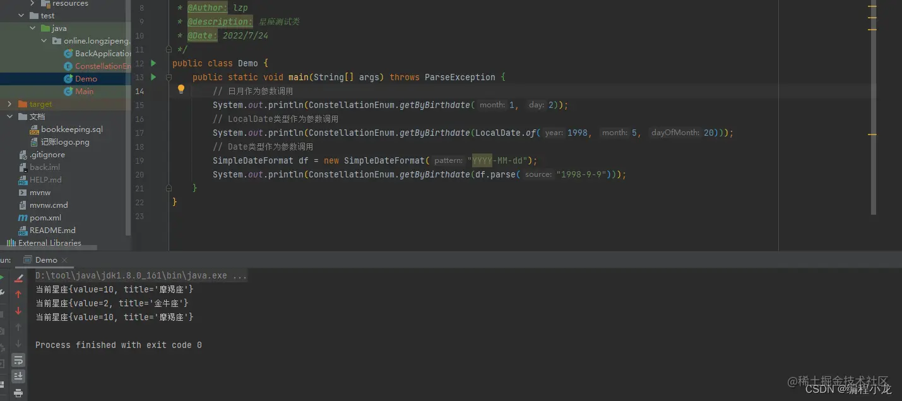Click console line with title='金牛座'
This screenshot has height=401, width=902.
[x=112, y=304]
